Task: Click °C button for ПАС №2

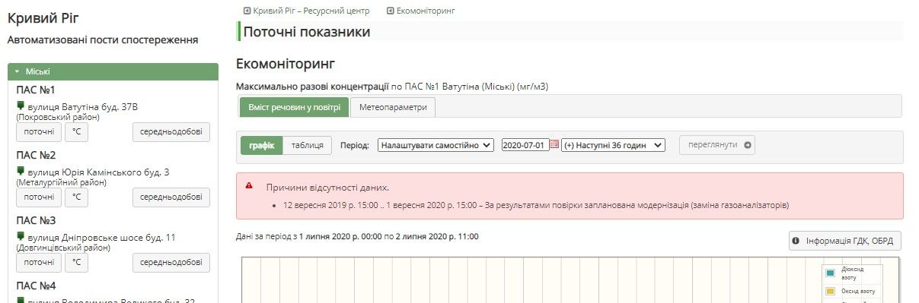Action: pyautogui.click(x=76, y=197)
